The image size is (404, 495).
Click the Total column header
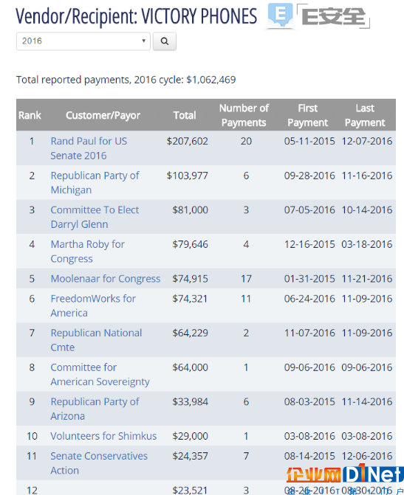pos(185,115)
